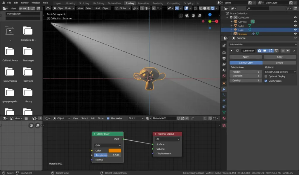Toggle the orthographic grid view icon in viewport
Image resolution: width=299 pixels, height=175 pixels.
[x=181, y=16]
